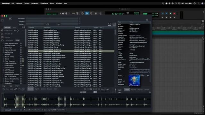The width and height of the screenshot is (205, 115).
Task: Click into the Filename search field
Action: (52, 21)
